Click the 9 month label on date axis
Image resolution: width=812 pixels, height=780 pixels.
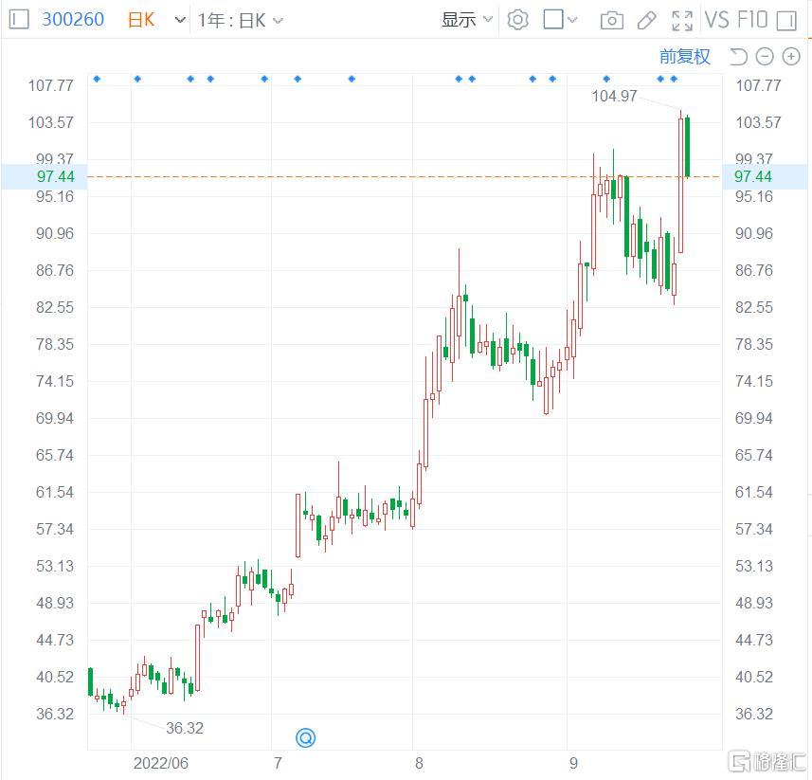click(573, 763)
